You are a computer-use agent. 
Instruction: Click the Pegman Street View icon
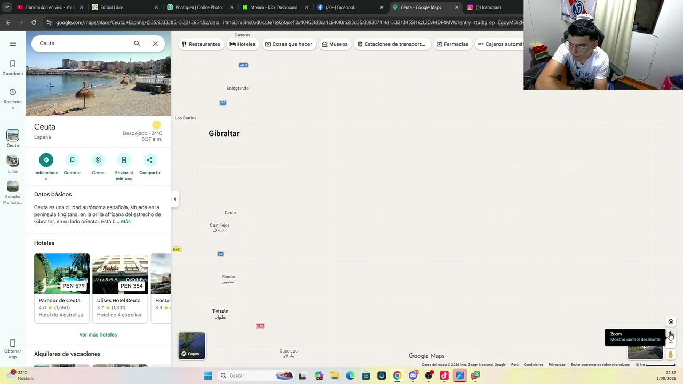671,355
